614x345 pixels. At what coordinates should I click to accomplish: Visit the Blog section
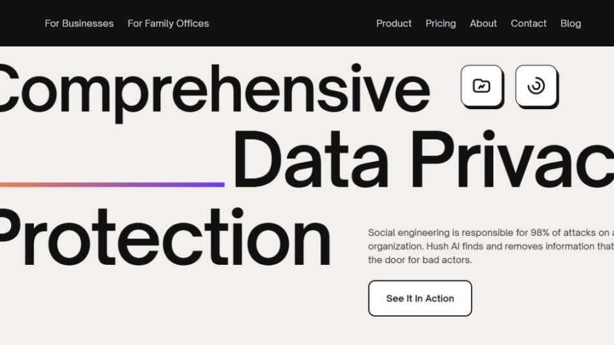(571, 23)
